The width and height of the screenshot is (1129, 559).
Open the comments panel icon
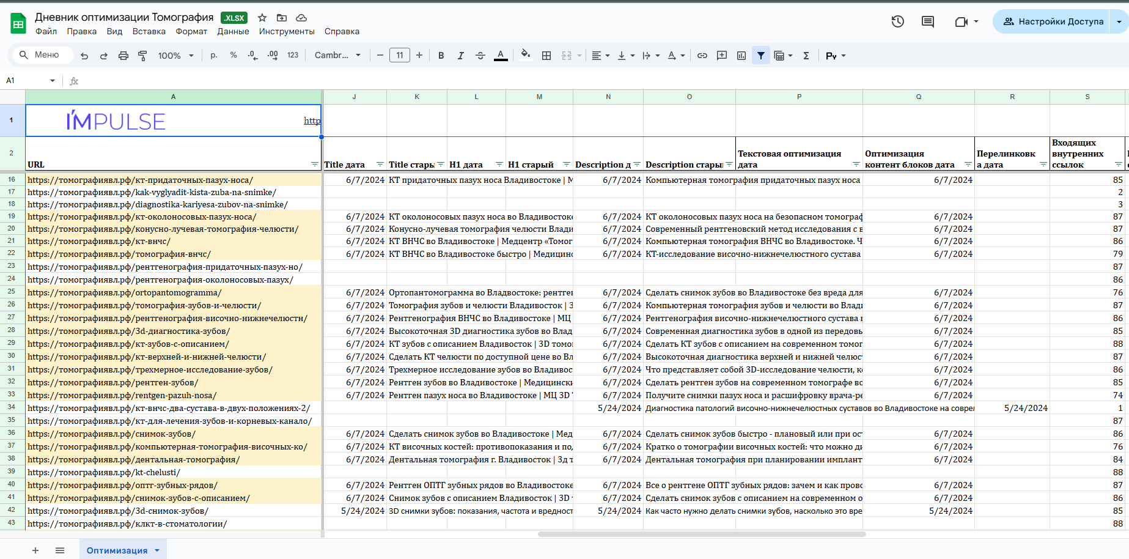point(928,21)
